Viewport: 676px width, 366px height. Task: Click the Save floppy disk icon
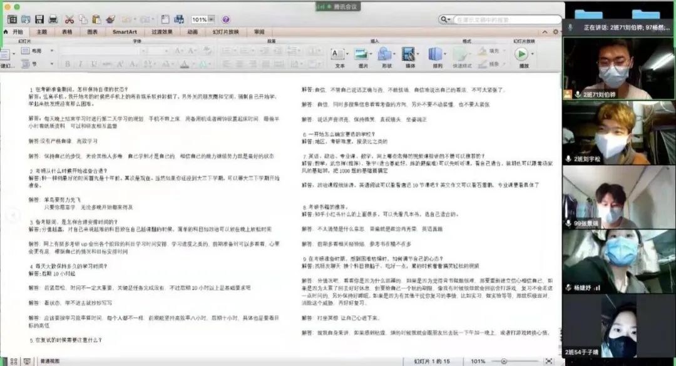click(x=39, y=19)
